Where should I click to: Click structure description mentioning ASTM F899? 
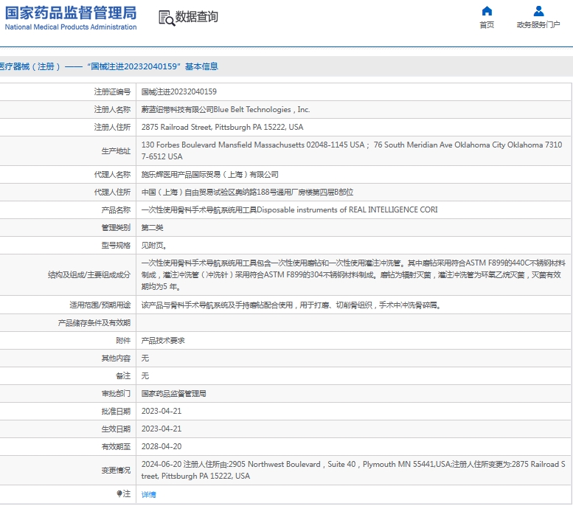coord(353,274)
